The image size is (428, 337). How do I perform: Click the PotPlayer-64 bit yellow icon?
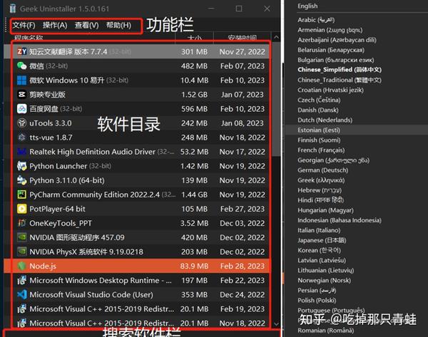(x=22, y=209)
